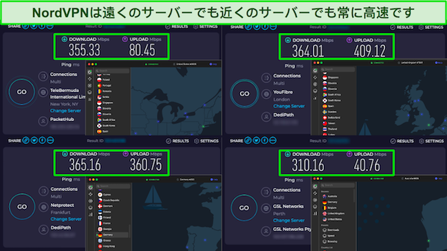Select Portugal in New York NordVPN list

(x=105, y=85)
